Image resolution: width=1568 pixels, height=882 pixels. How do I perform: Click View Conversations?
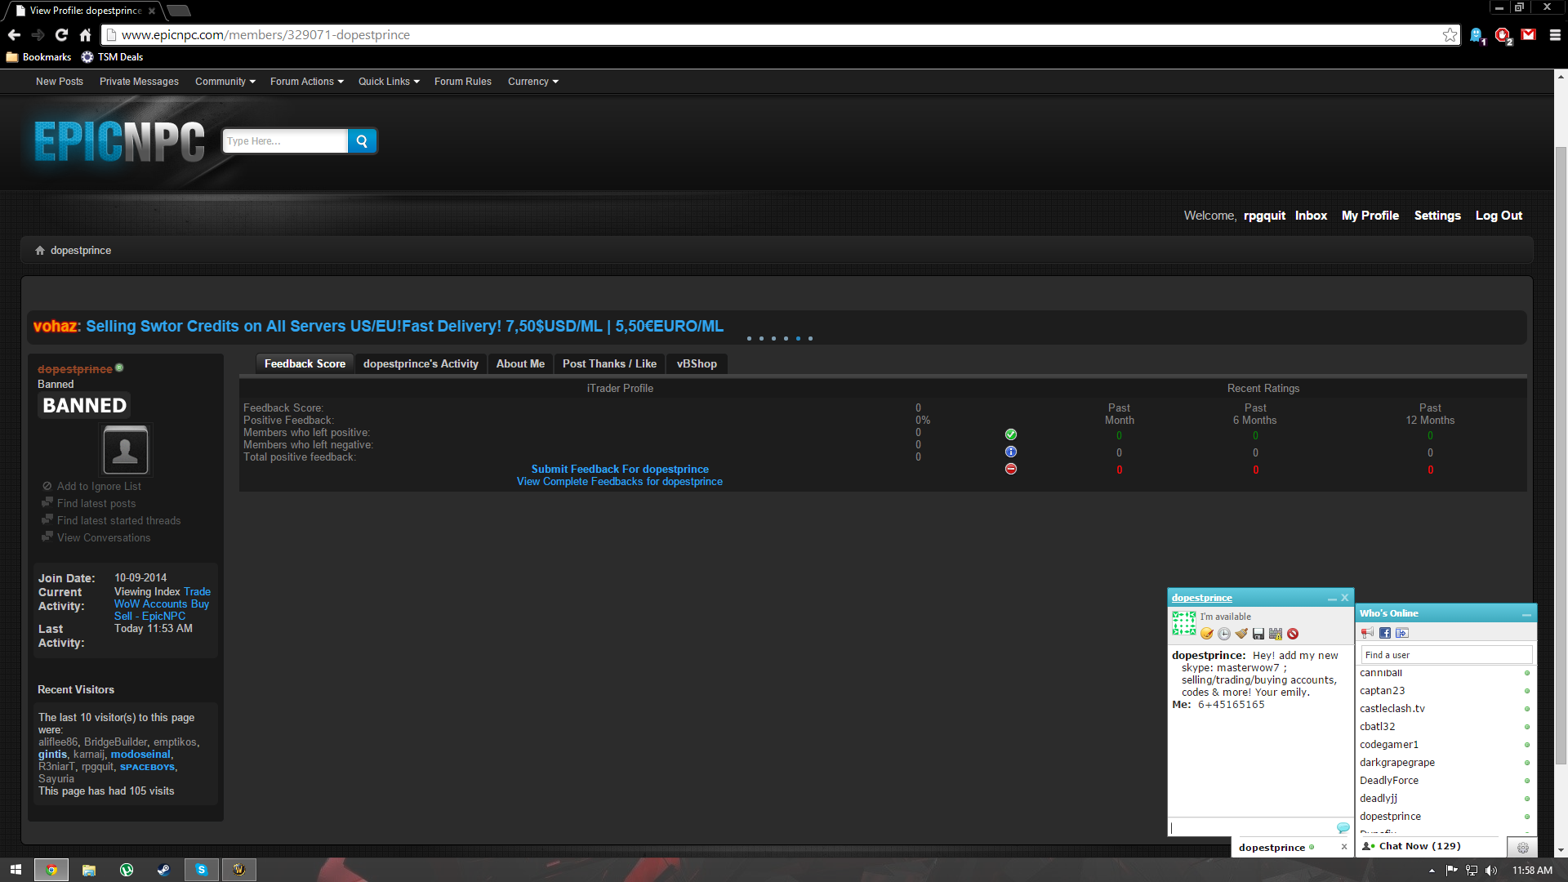(x=104, y=538)
